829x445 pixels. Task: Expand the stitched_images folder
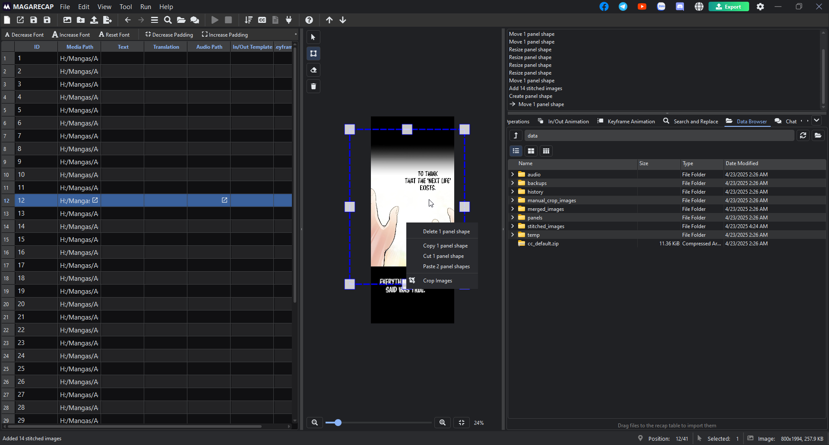(x=513, y=226)
